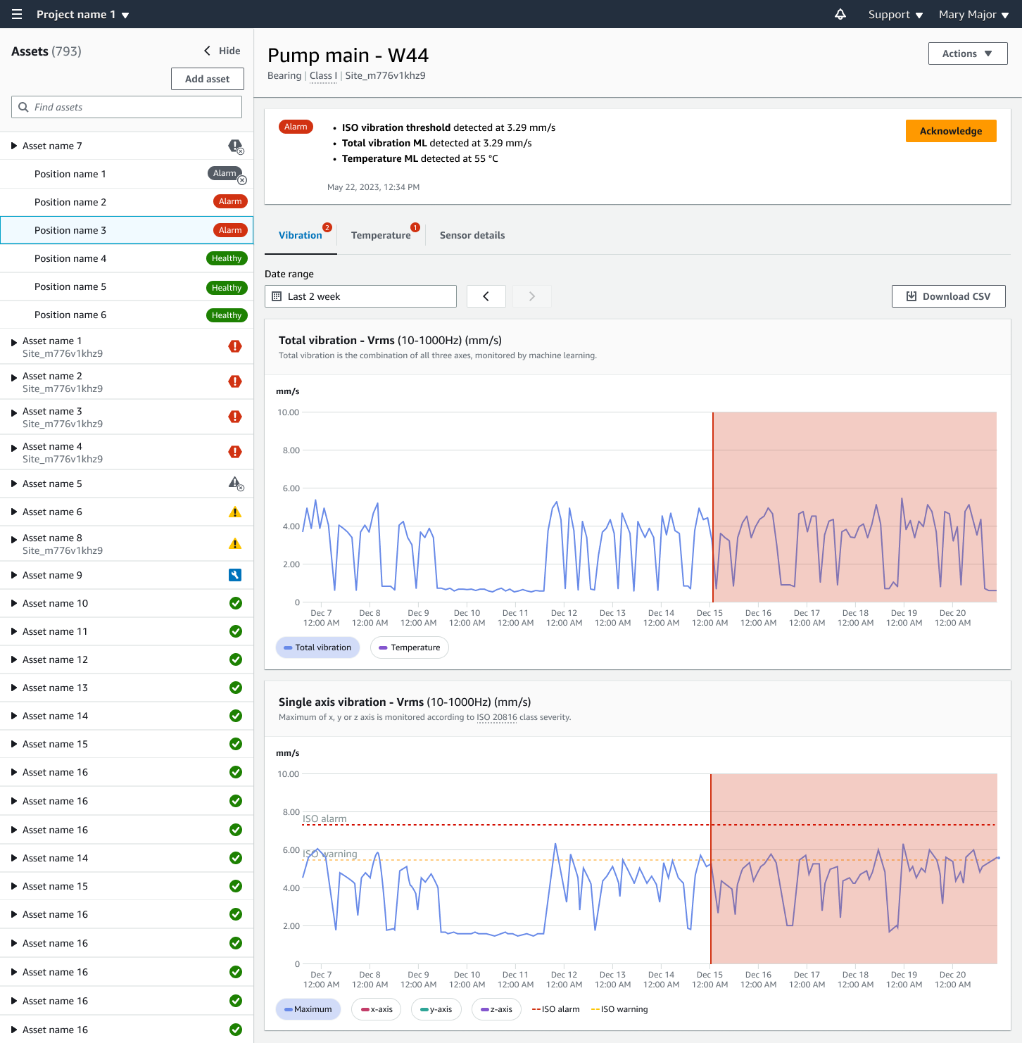
Task: Toggle the ISO warning line visibility
Action: (619, 1009)
